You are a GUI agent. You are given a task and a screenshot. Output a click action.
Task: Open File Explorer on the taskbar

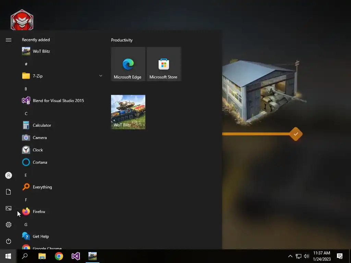click(x=42, y=256)
